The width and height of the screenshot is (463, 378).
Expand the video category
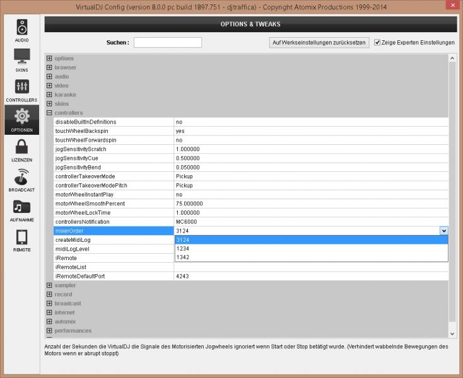click(x=49, y=86)
